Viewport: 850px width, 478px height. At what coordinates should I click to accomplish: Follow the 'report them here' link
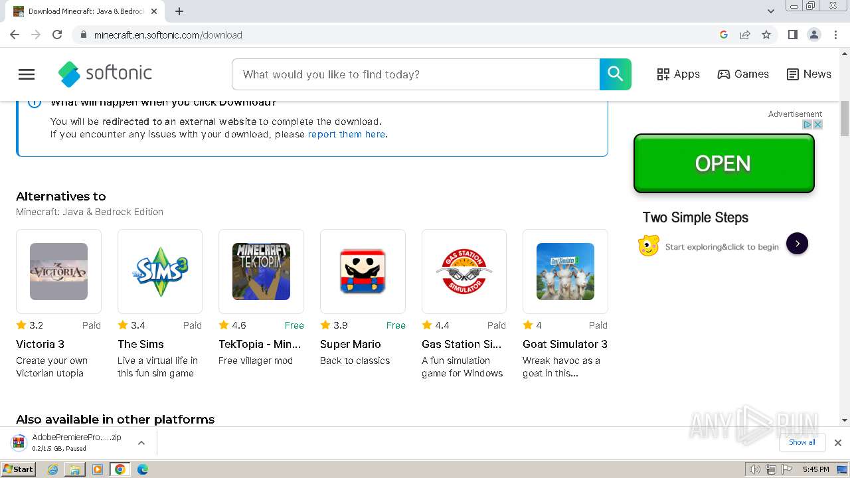(x=346, y=134)
